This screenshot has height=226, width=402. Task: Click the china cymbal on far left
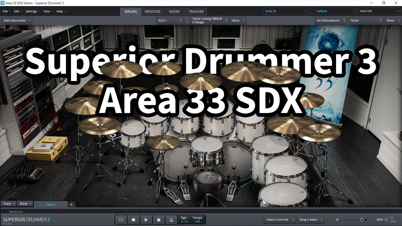tap(100, 126)
